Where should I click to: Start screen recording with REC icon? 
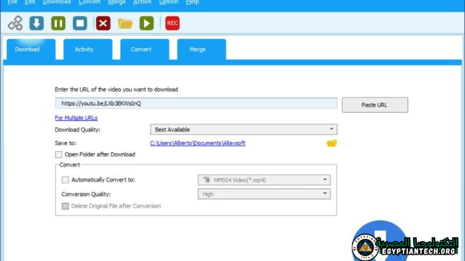(x=172, y=23)
